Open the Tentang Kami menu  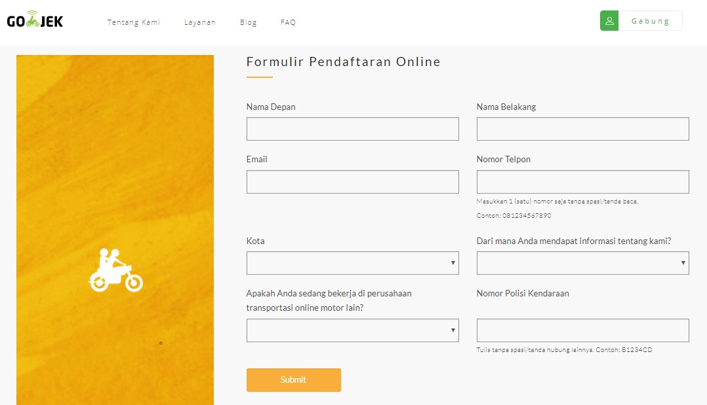pyautogui.click(x=134, y=22)
